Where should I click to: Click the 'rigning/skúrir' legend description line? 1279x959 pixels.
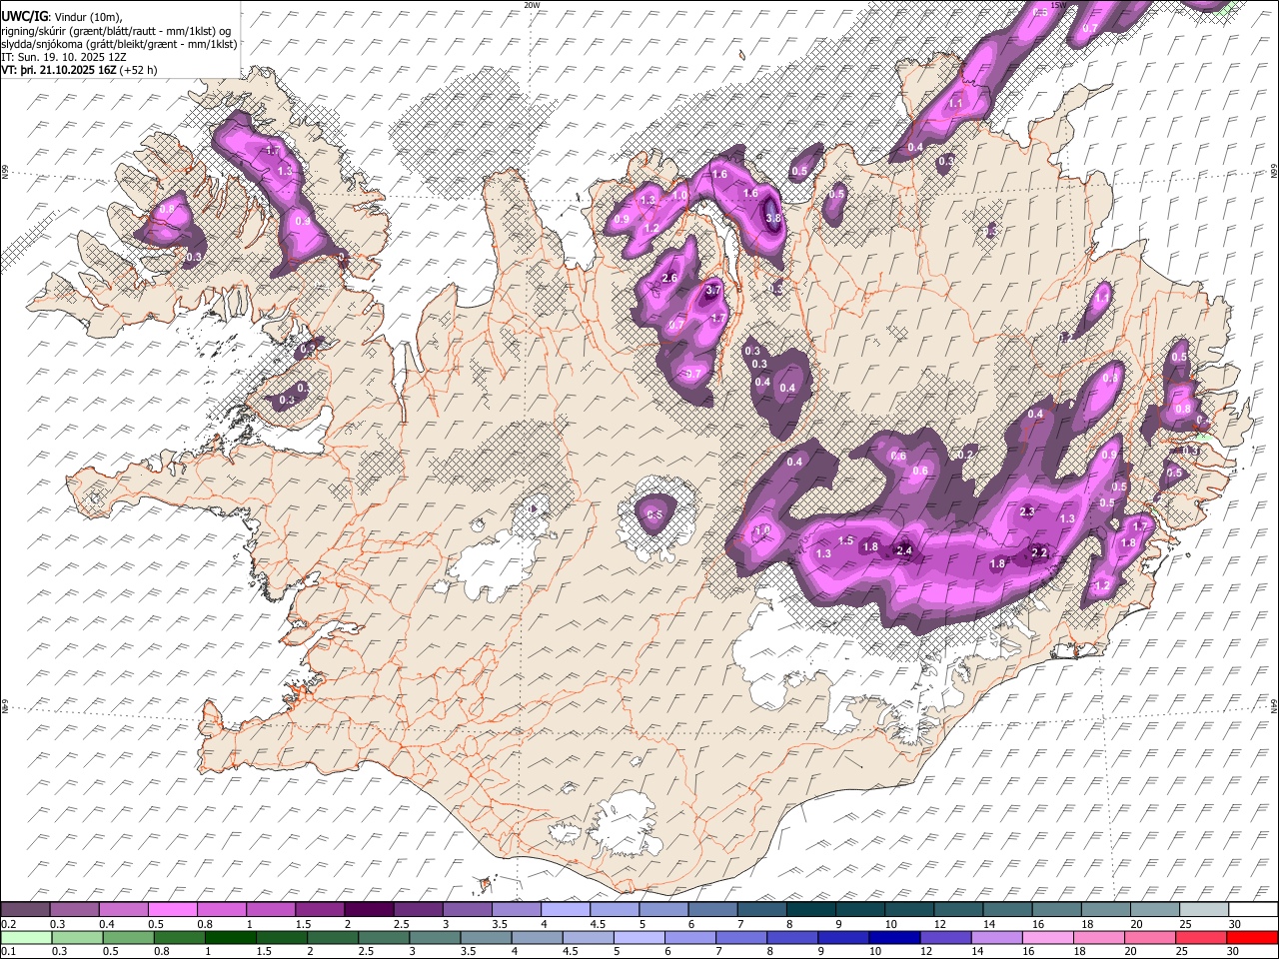[116, 30]
